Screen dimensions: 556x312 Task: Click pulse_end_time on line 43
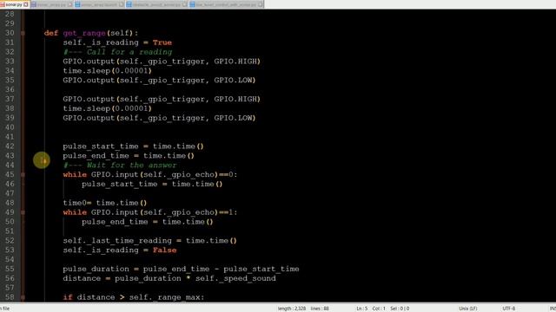point(96,156)
